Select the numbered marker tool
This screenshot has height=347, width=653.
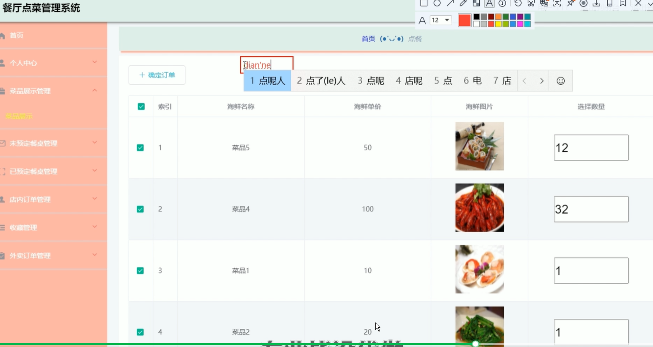[502, 3]
